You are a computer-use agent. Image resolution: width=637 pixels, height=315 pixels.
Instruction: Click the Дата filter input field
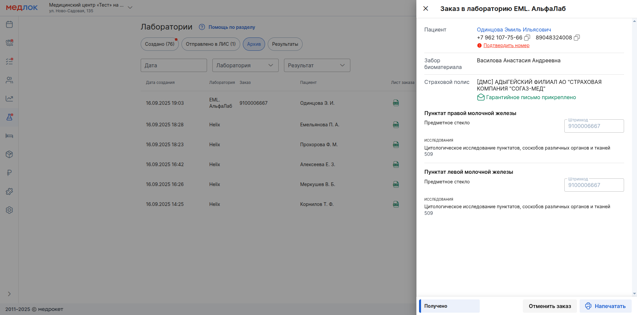[x=174, y=65]
